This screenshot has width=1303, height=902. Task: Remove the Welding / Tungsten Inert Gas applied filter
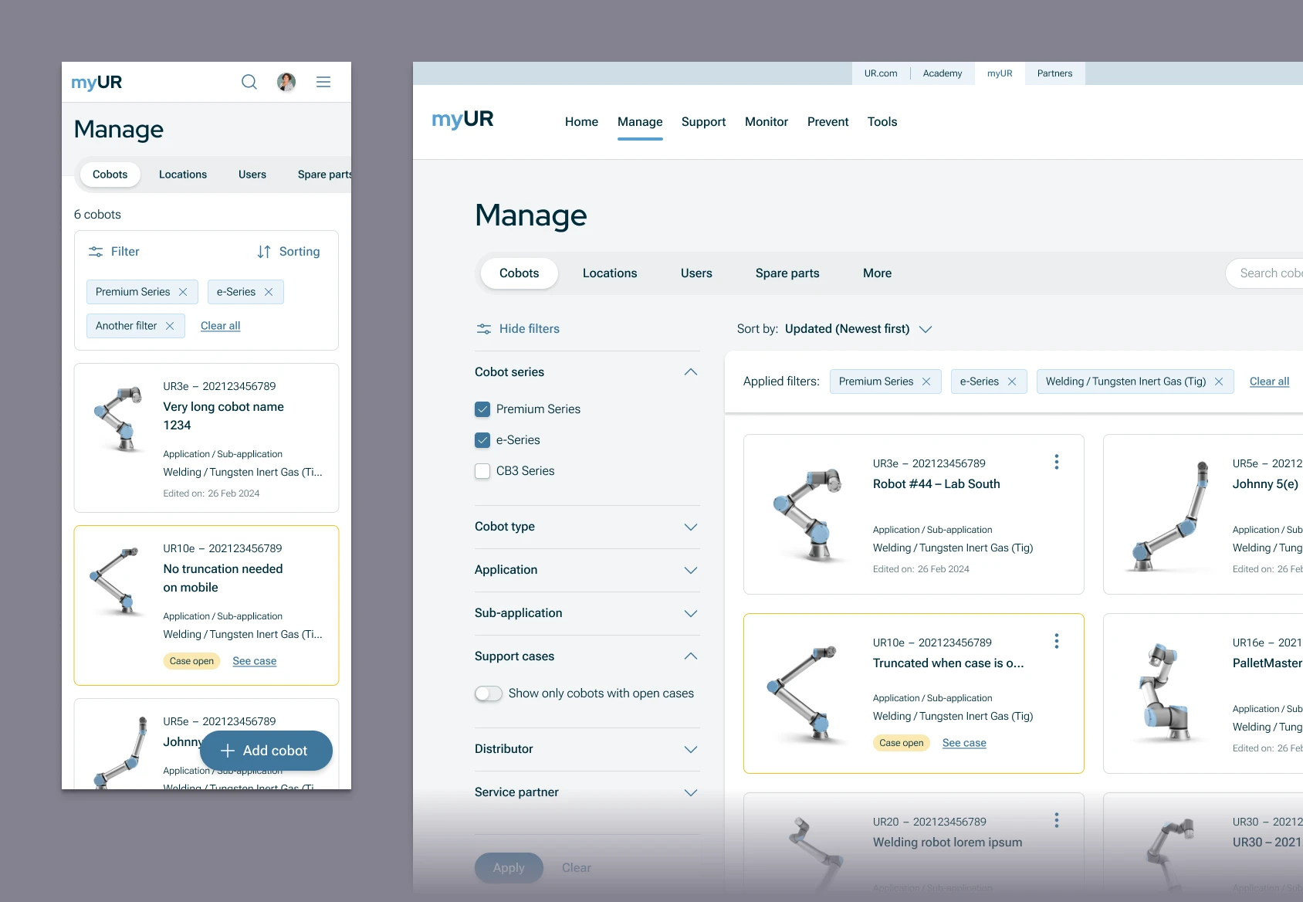pyautogui.click(x=1219, y=381)
